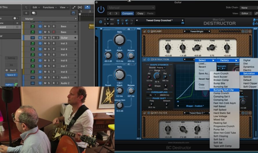Open the Functions dropdown menu
Viewport: 258px width, 153px height.
click(50, 8)
